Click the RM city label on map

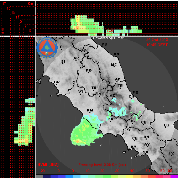(x=90, y=110)
